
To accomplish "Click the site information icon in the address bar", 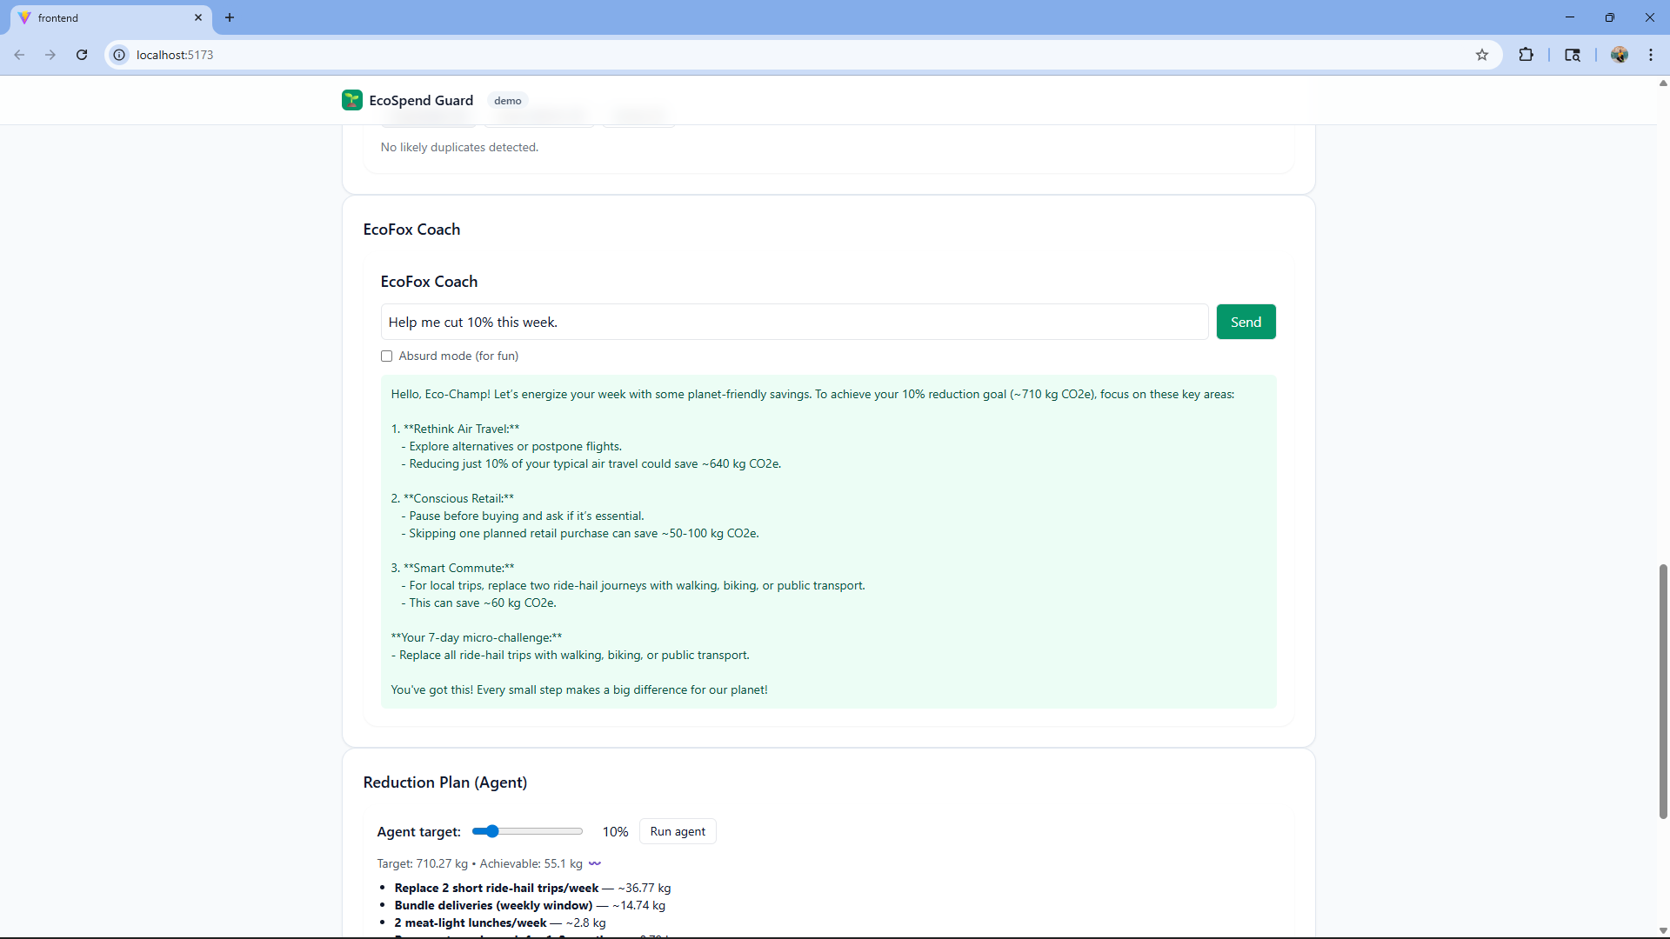I will pyautogui.click(x=119, y=55).
